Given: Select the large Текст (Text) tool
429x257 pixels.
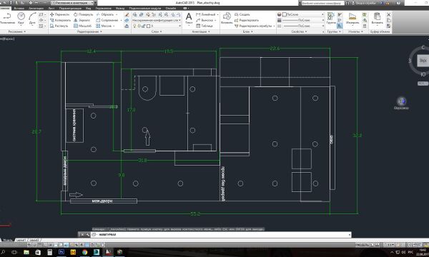Looking at the screenshot, I should coord(189,19).
